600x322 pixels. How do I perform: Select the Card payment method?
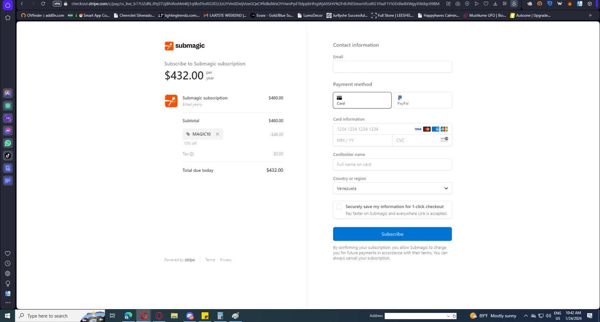pos(362,100)
